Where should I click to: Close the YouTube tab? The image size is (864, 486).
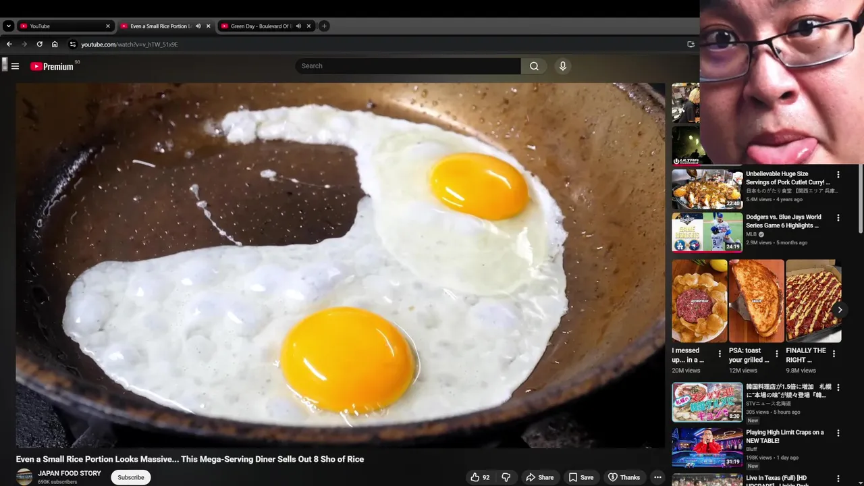pos(107,26)
